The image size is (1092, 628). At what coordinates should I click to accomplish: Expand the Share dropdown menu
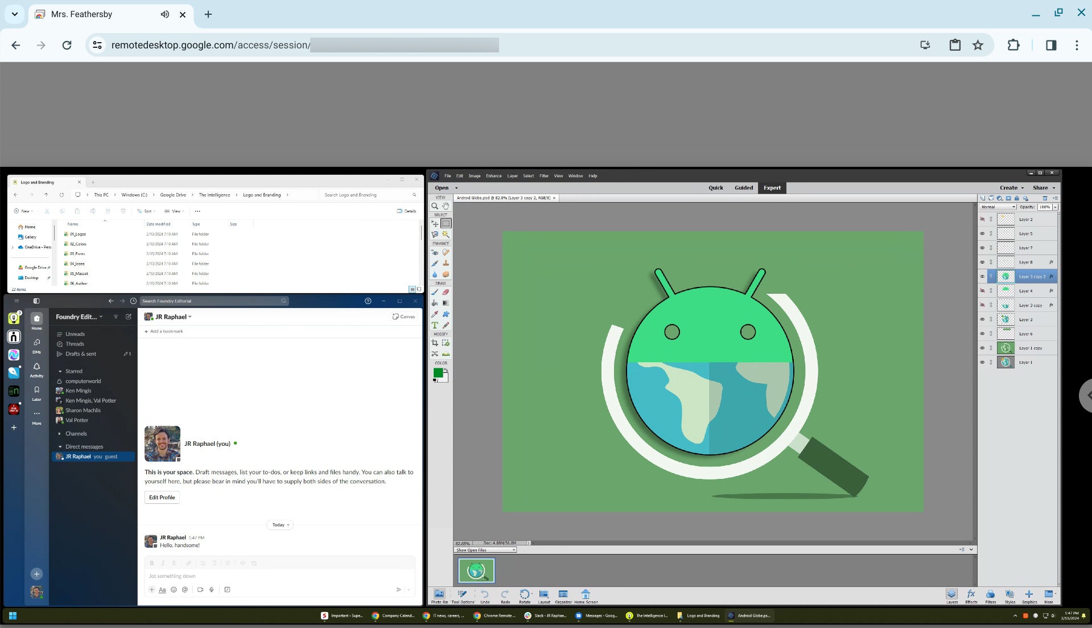coord(1044,188)
